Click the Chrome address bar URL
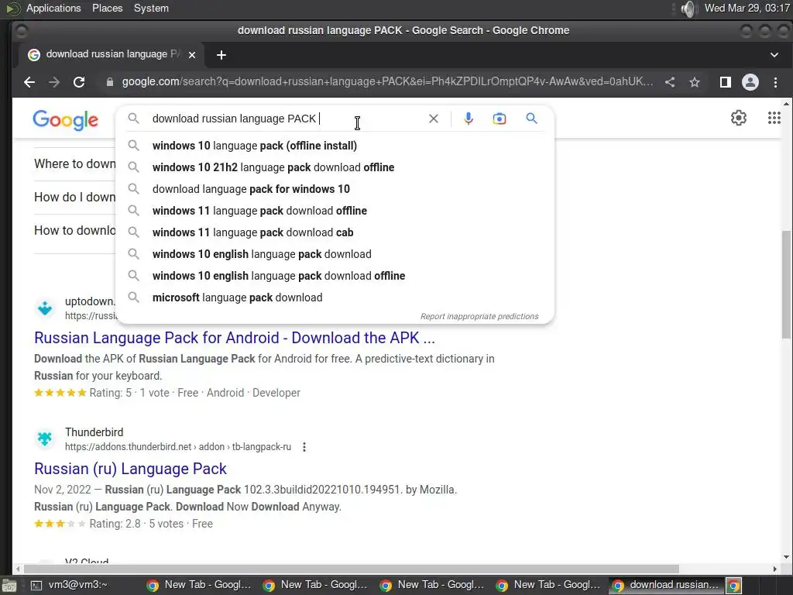 point(387,82)
